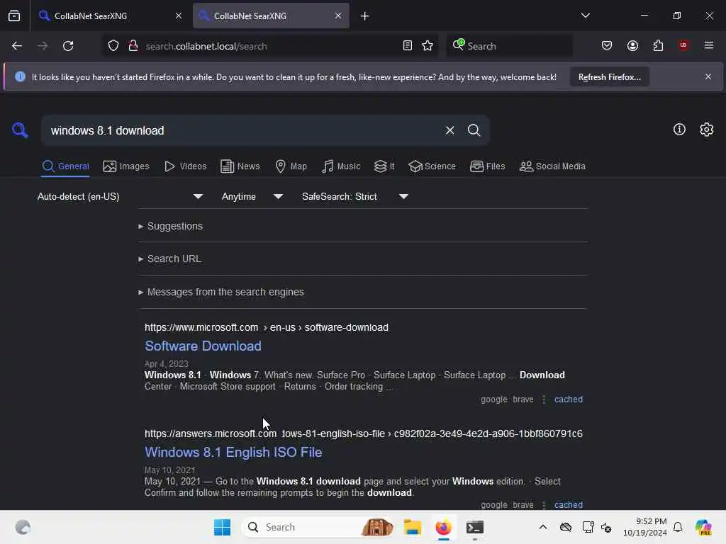
Task: Open the Anytime time range dropdown
Action: coord(252,197)
